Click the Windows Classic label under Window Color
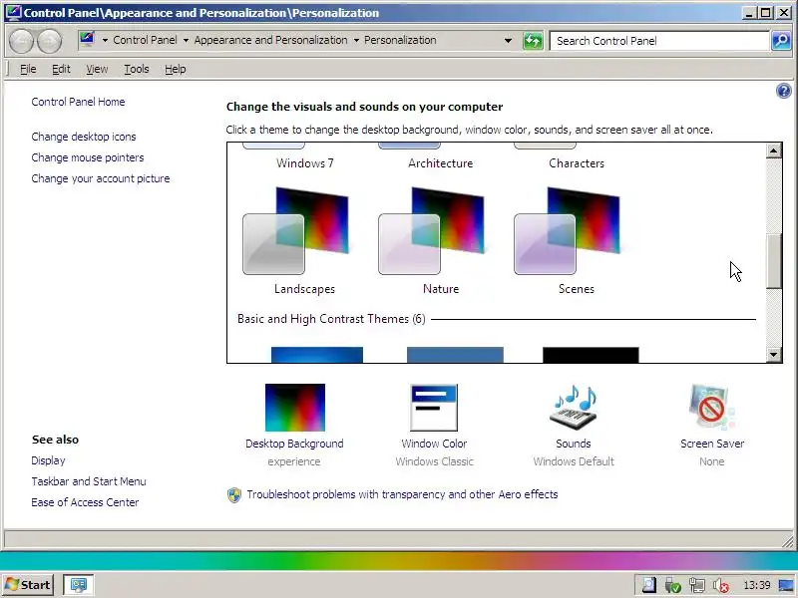798x598 pixels. click(434, 461)
